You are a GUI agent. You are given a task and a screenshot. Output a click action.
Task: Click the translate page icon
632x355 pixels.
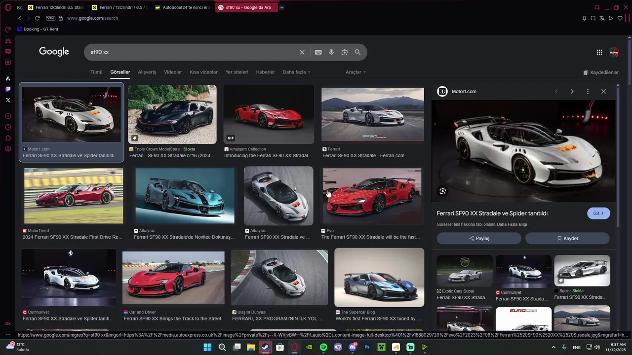[x=602, y=18]
